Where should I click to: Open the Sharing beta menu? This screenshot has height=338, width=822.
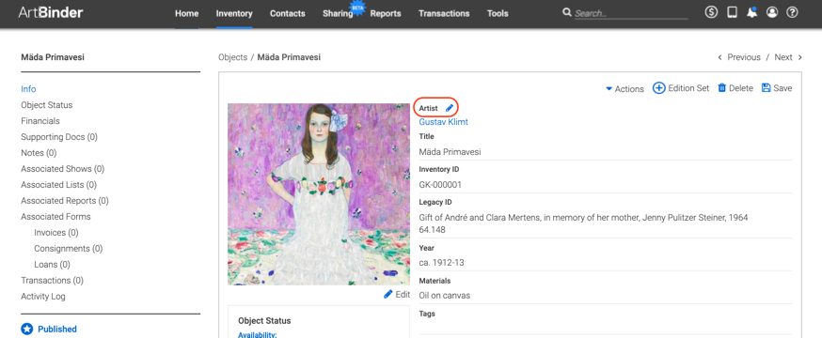tap(339, 13)
